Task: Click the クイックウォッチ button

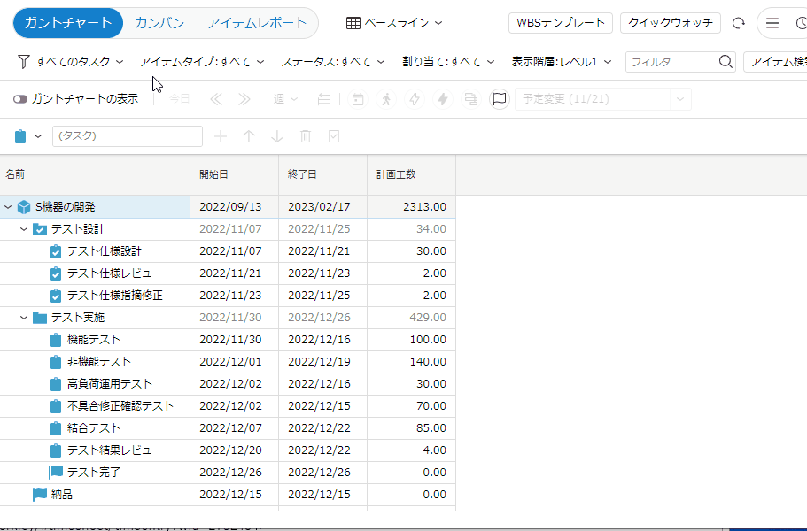Action: click(670, 23)
